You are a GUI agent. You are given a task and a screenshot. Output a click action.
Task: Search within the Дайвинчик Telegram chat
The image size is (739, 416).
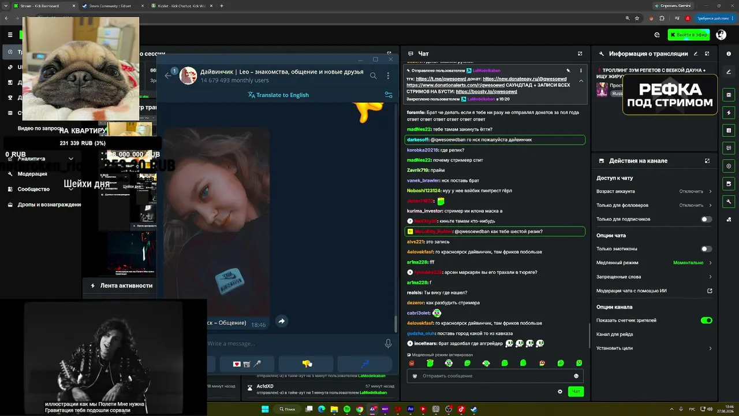coord(374,76)
